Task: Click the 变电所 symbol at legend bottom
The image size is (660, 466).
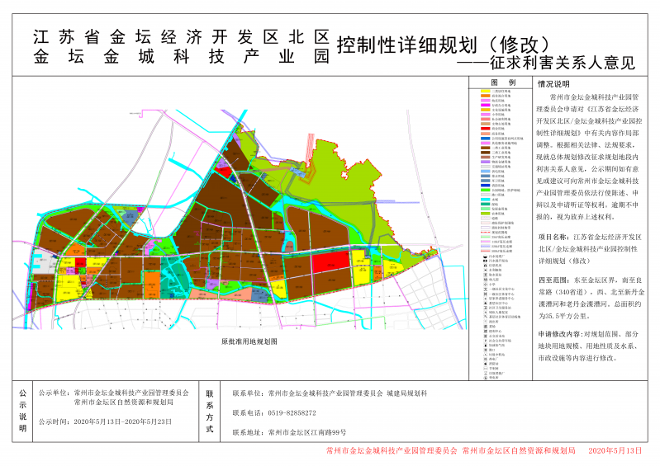Action: coord(486,378)
